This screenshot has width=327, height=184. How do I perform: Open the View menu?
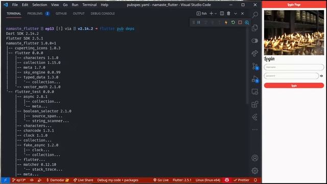pos(55,5)
